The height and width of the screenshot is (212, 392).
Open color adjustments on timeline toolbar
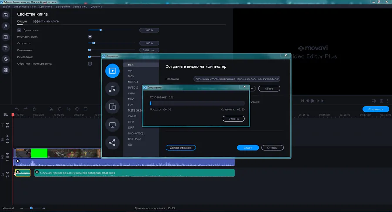coord(77,109)
